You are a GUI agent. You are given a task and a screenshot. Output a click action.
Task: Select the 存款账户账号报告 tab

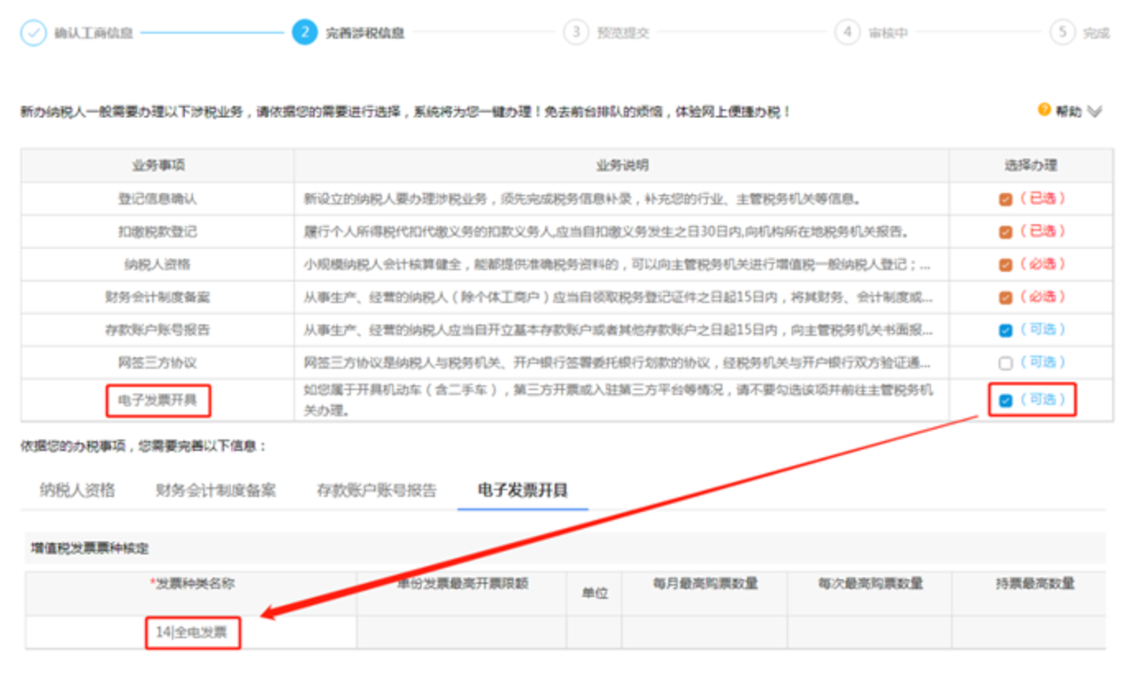(x=376, y=490)
